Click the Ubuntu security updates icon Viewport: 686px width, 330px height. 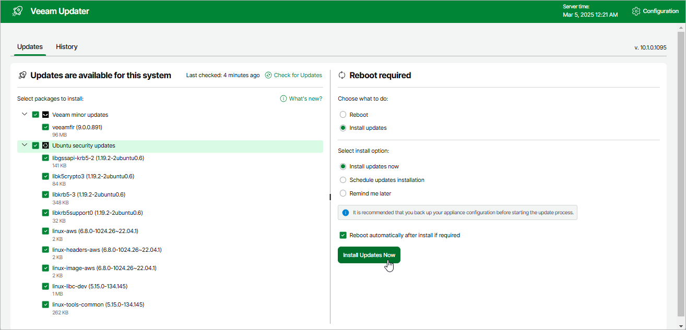(45, 145)
